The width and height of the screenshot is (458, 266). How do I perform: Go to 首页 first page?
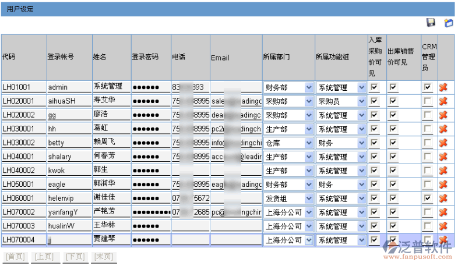(x=15, y=257)
